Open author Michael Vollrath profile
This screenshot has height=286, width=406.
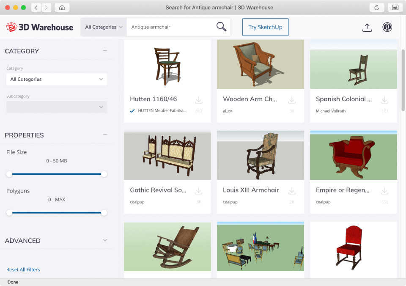click(x=331, y=111)
